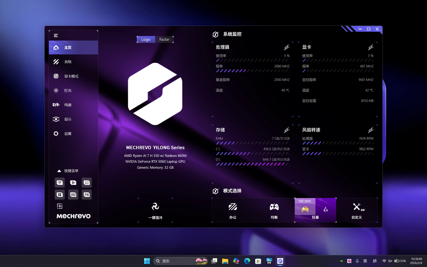Toggle the touchpad quick menu button

87,182
